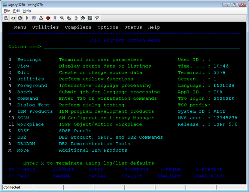Screen dimensions: 249x192
Task: Click the System ID value ADCD
Action: pos(219,112)
